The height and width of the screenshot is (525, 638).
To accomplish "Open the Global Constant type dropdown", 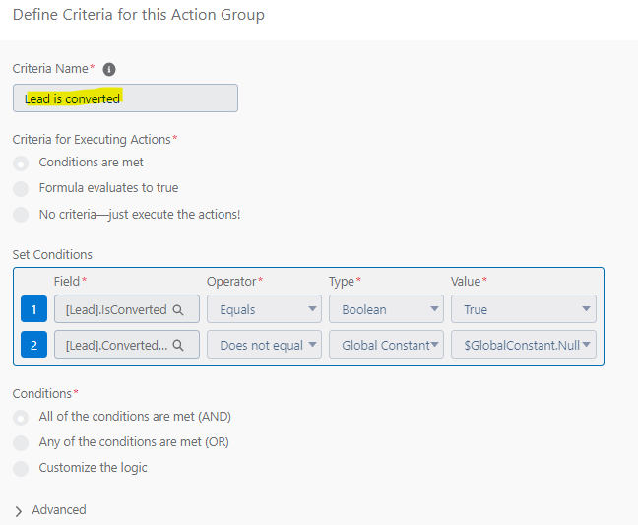I will 386,345.
